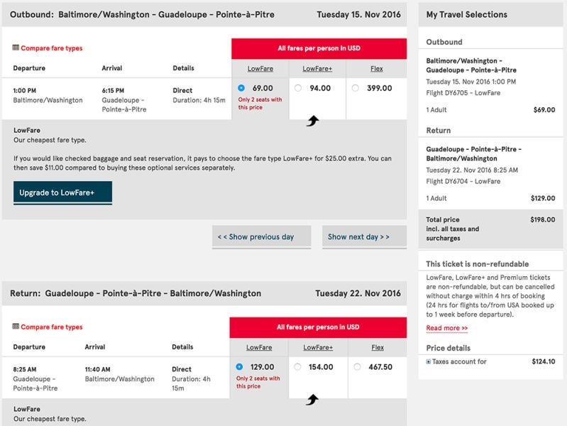Click the black arrow under outbound LowFare+ price
The image size is (567, 426).
tap(313, 121)
